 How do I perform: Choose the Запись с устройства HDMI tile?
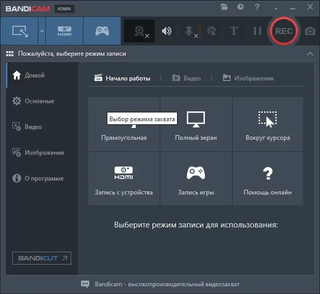tap(124, 178)
